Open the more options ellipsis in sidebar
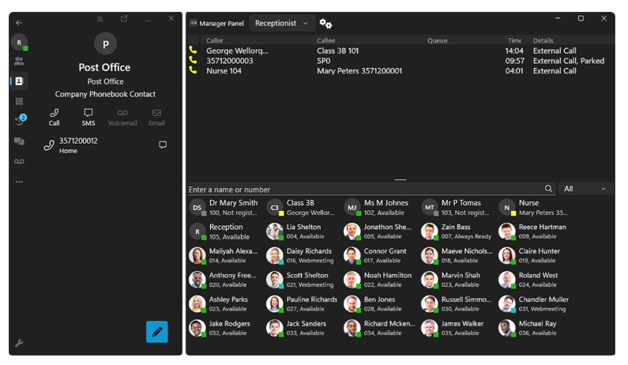Image resolution: width=628 pixels, height=365 pixels. pos(19,182)
